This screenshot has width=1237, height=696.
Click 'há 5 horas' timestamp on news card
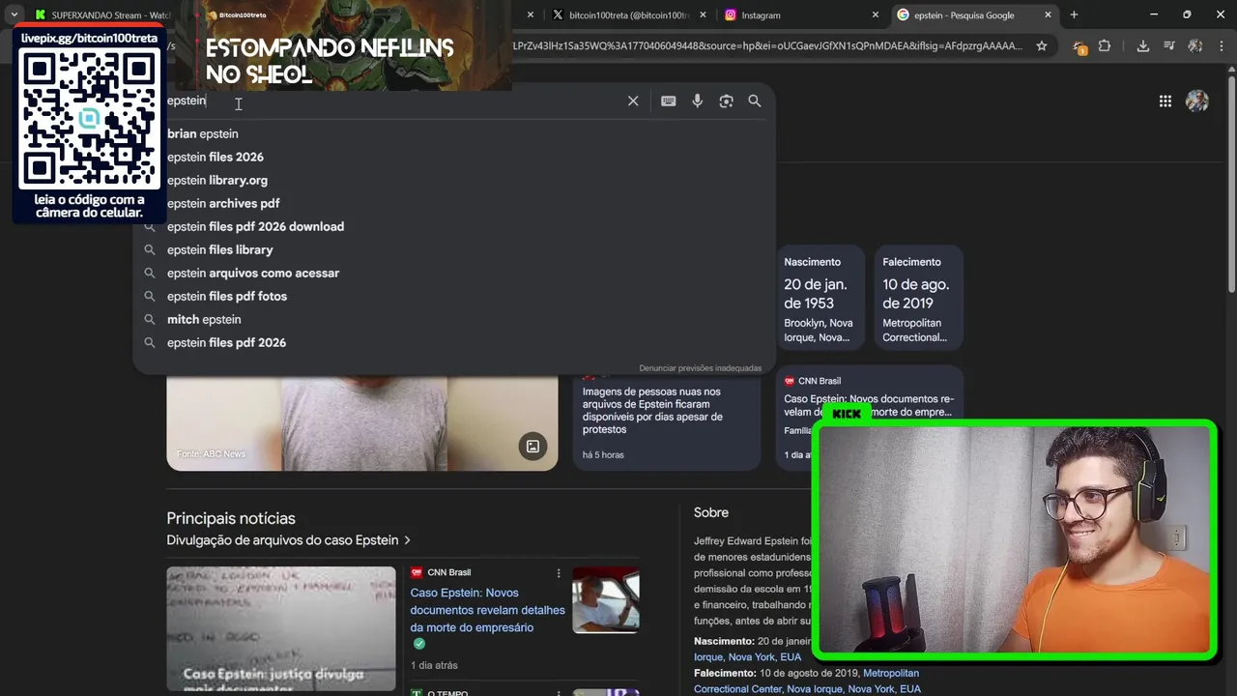(x=603, y=454)
